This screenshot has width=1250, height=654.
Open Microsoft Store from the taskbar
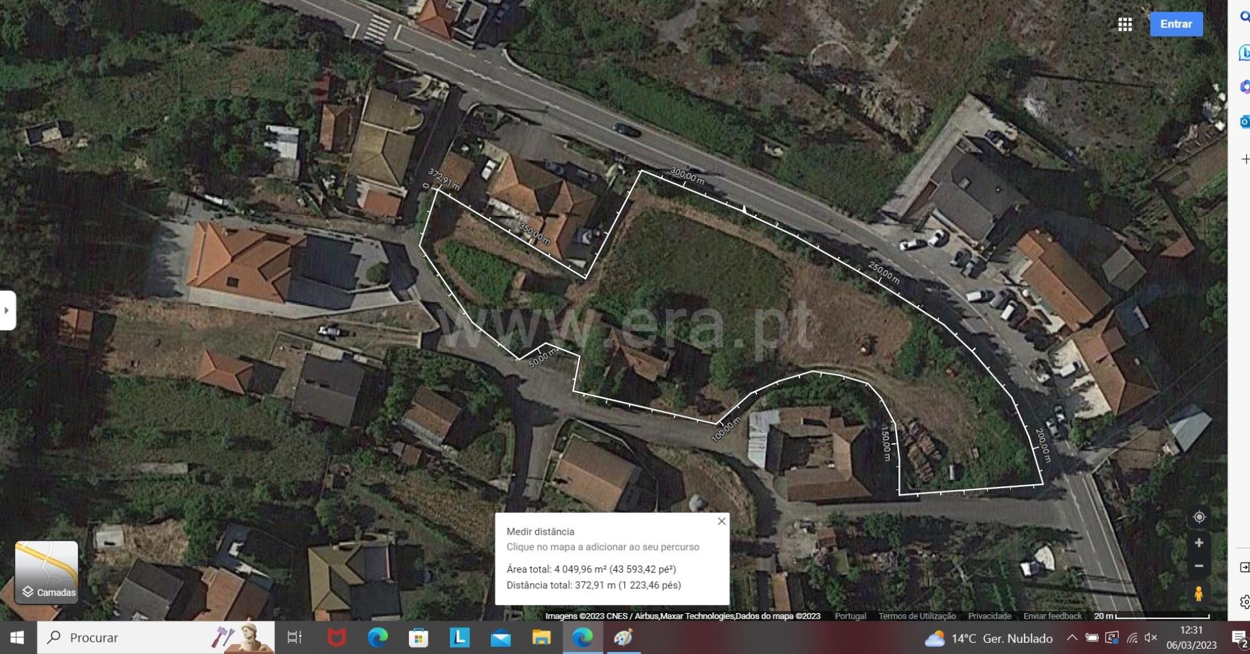click(x=419, y=638)
